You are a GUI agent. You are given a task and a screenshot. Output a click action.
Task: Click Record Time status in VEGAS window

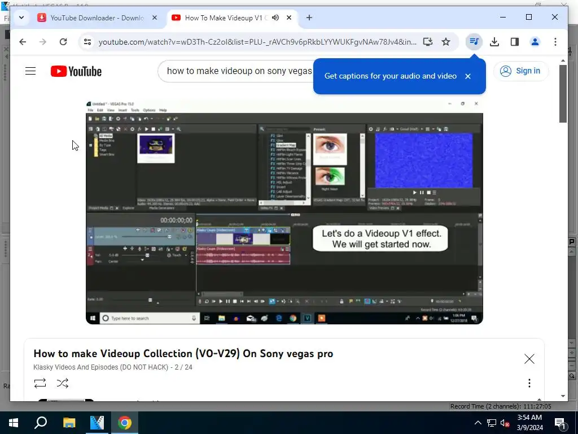coord(501,406)
